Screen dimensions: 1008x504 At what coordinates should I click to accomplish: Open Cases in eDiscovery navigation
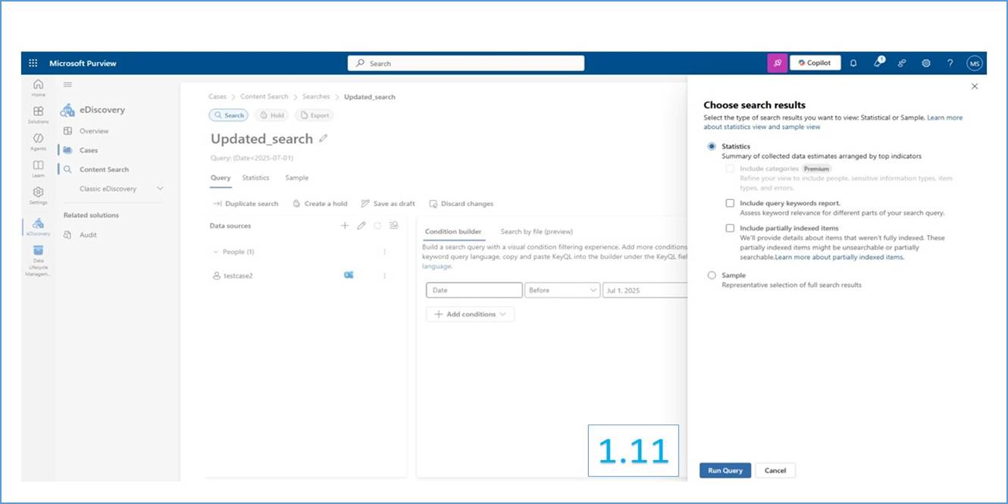pos(89,150)
